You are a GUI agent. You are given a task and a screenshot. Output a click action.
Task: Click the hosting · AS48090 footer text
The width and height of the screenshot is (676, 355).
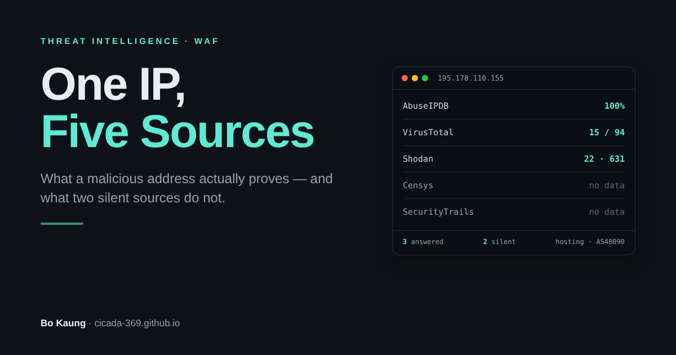pyautogui.click(x=590, y=242)
